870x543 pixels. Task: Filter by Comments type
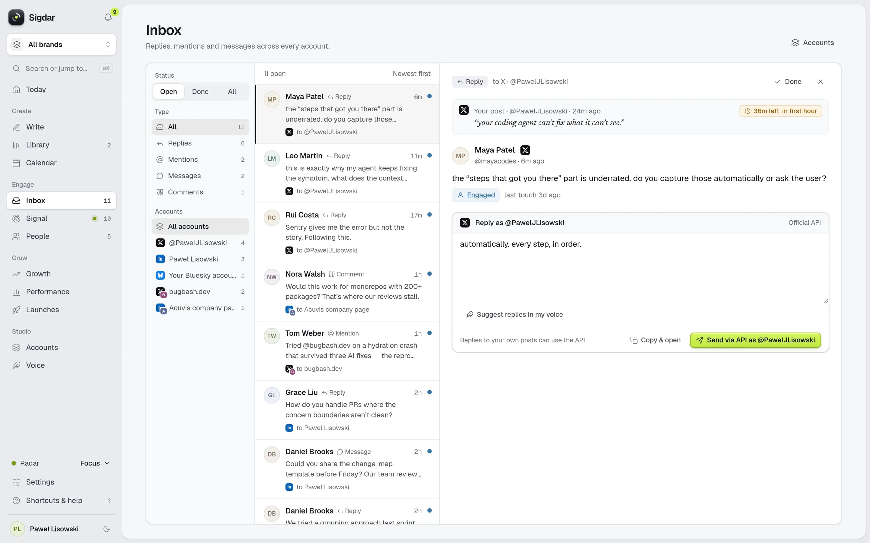200,192
